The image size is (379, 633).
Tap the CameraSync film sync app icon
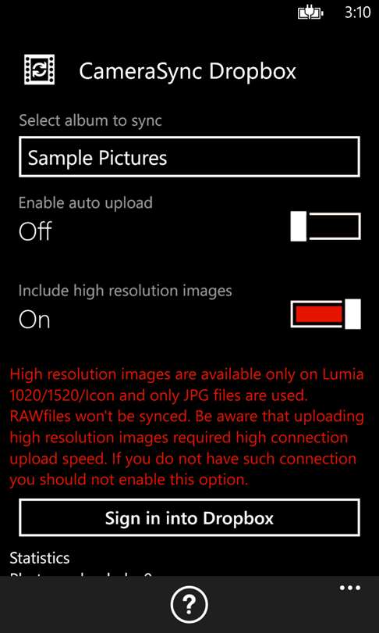pyautogui.click(x=39, y=70)
